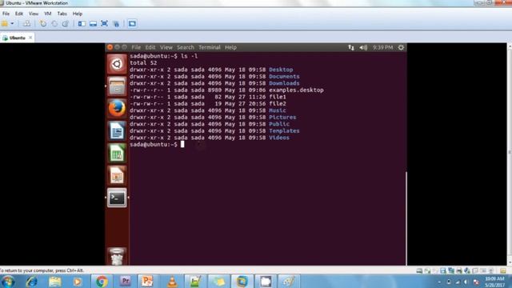This screenshot has height=288, width=512.
Task: Click the Downloads directory listing
Action: tap(284, 83)
